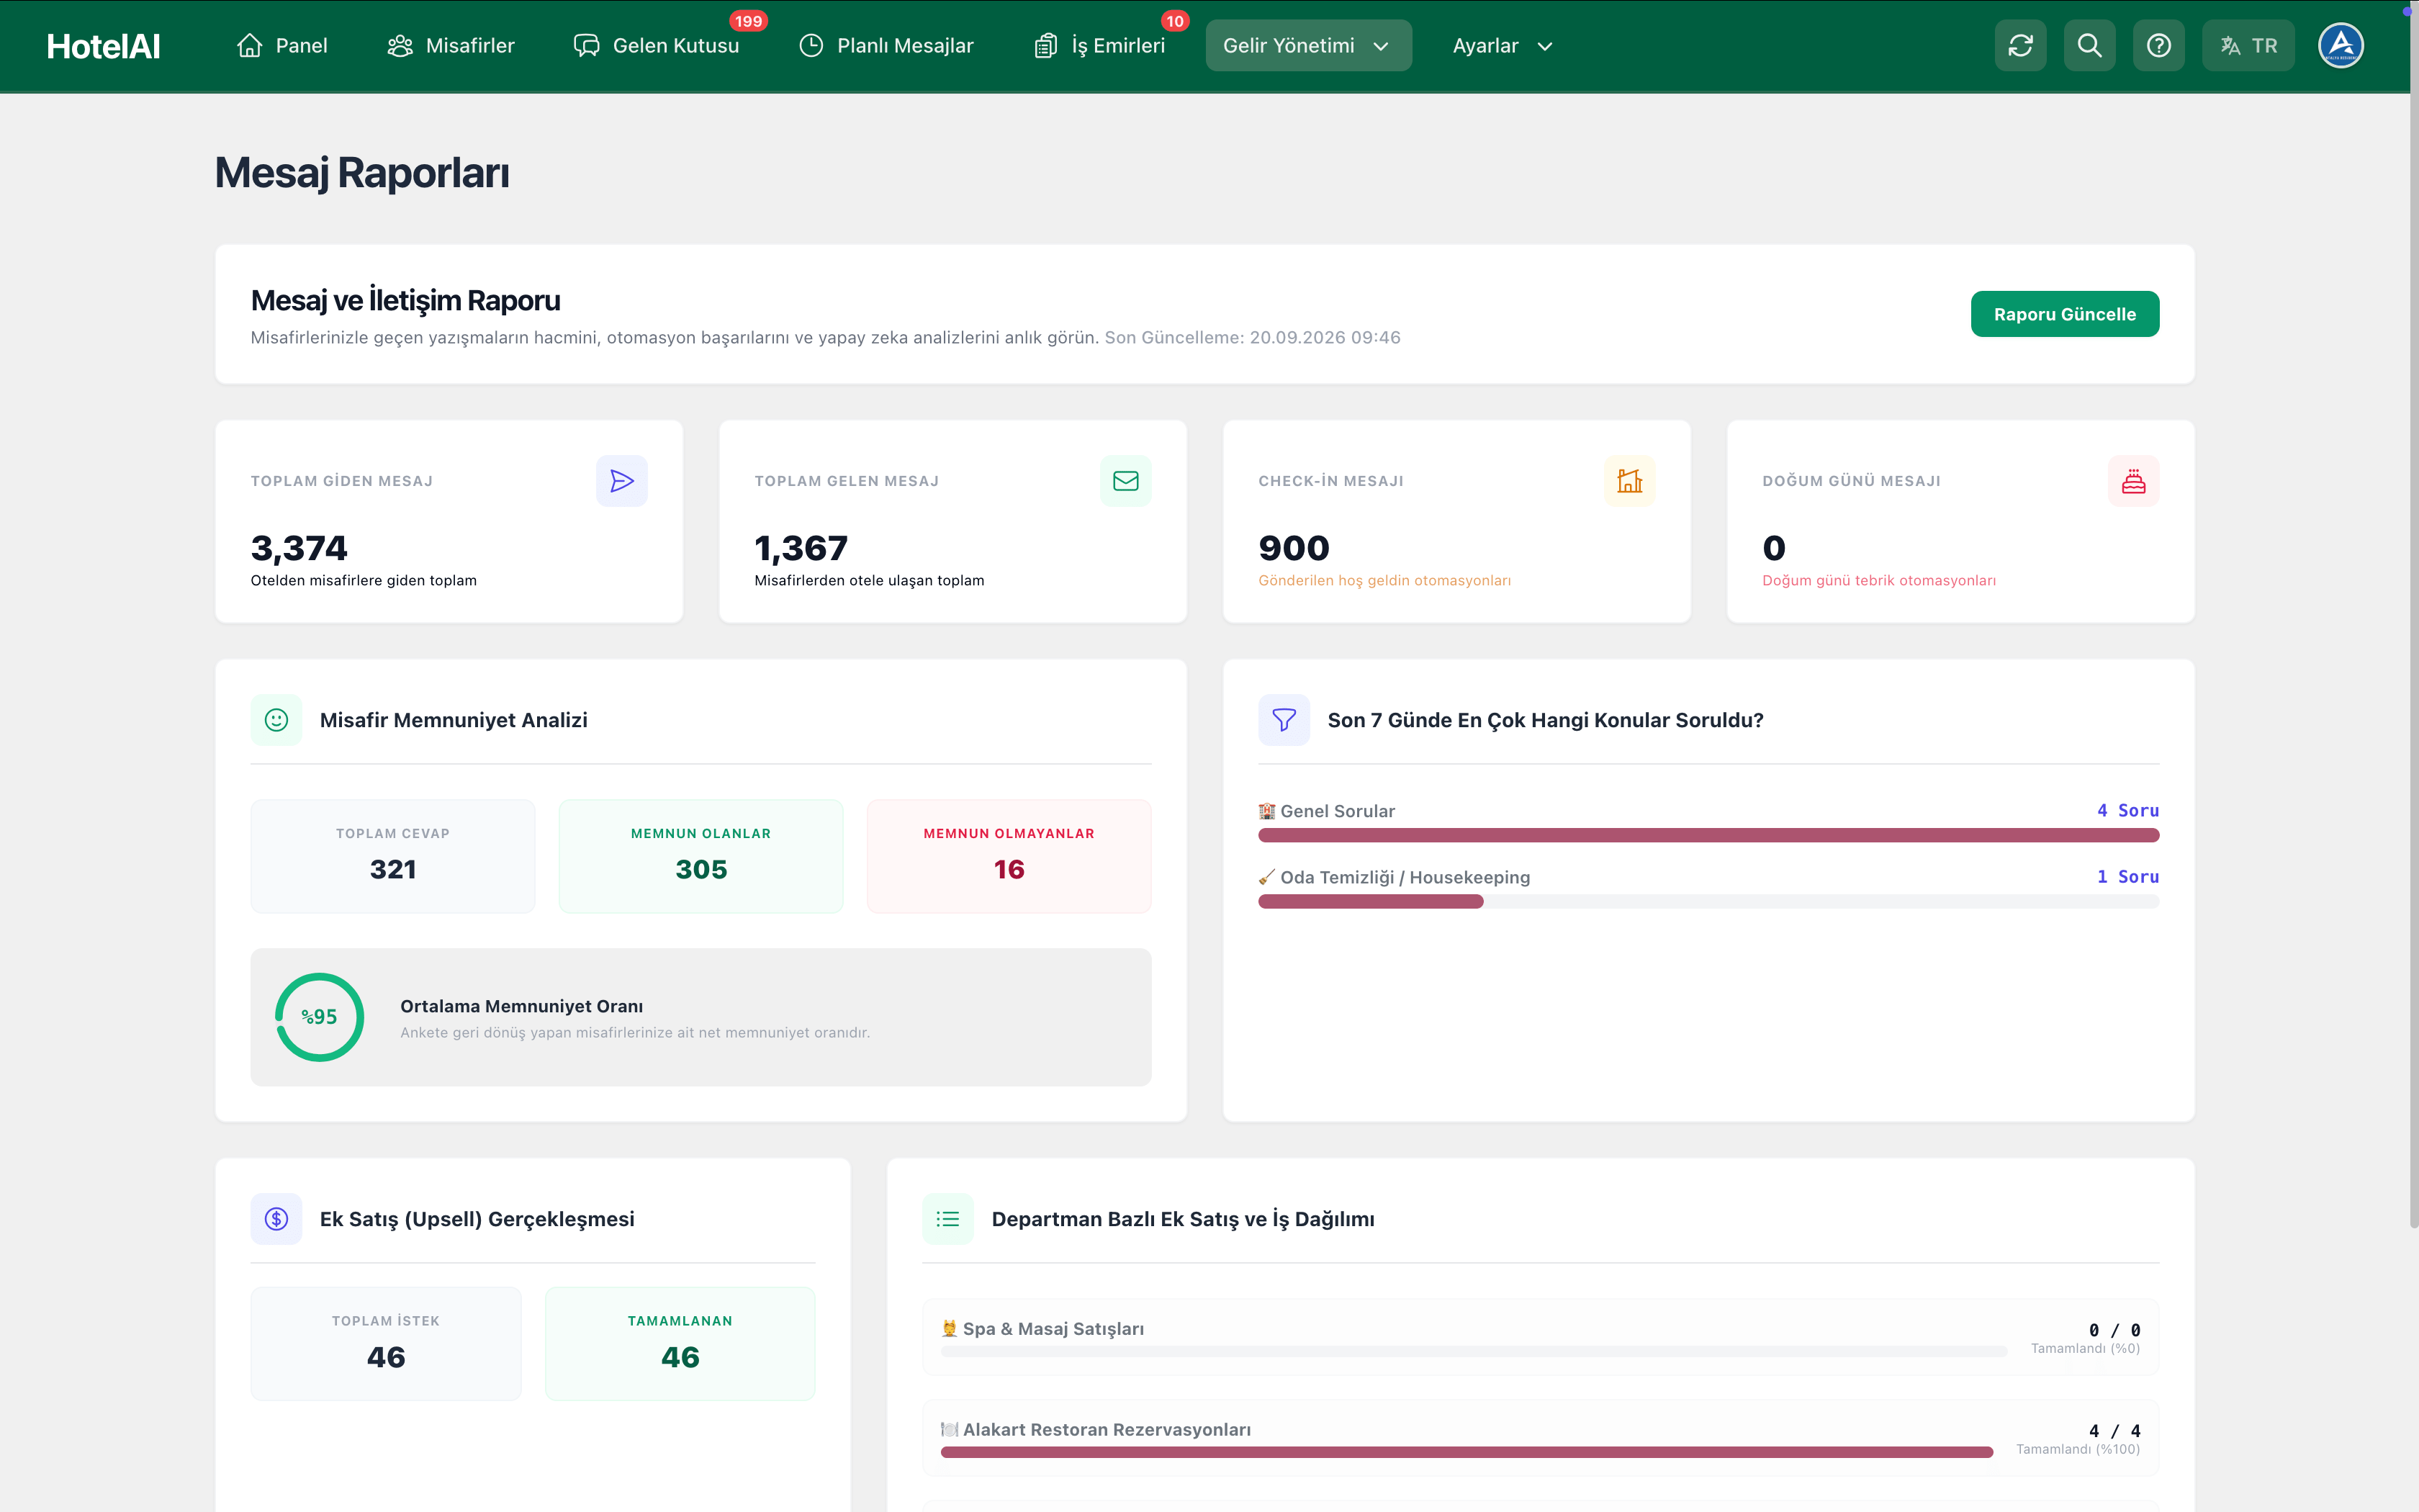2419x1512 pixels.
Task: Click the dollar icon for Ek Satış
Action: click(276, 1219)
